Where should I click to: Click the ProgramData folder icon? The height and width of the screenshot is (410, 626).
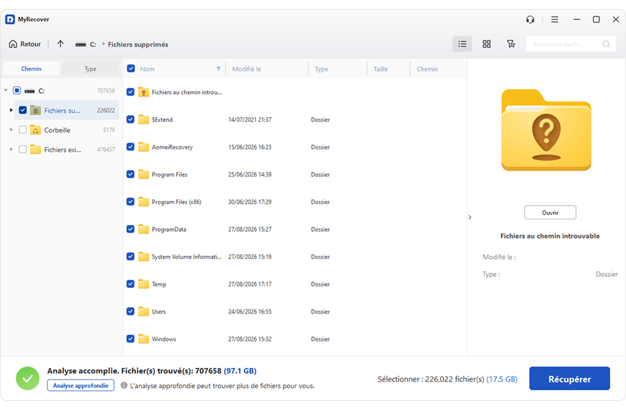[x=144, y=229]
